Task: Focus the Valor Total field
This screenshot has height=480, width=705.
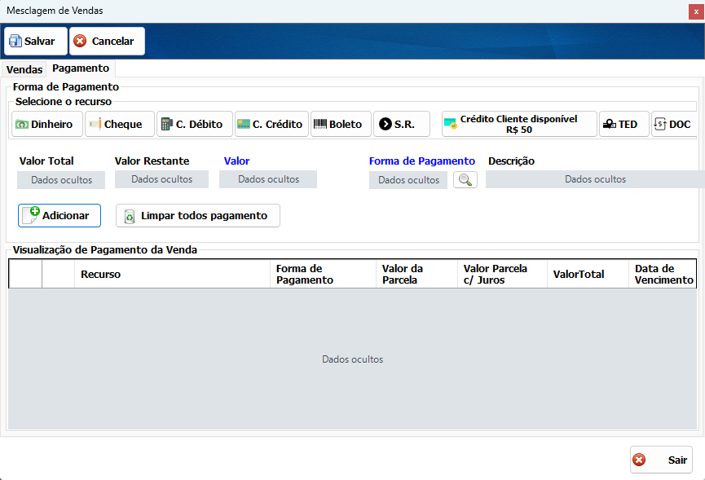Action: (61, 180)
